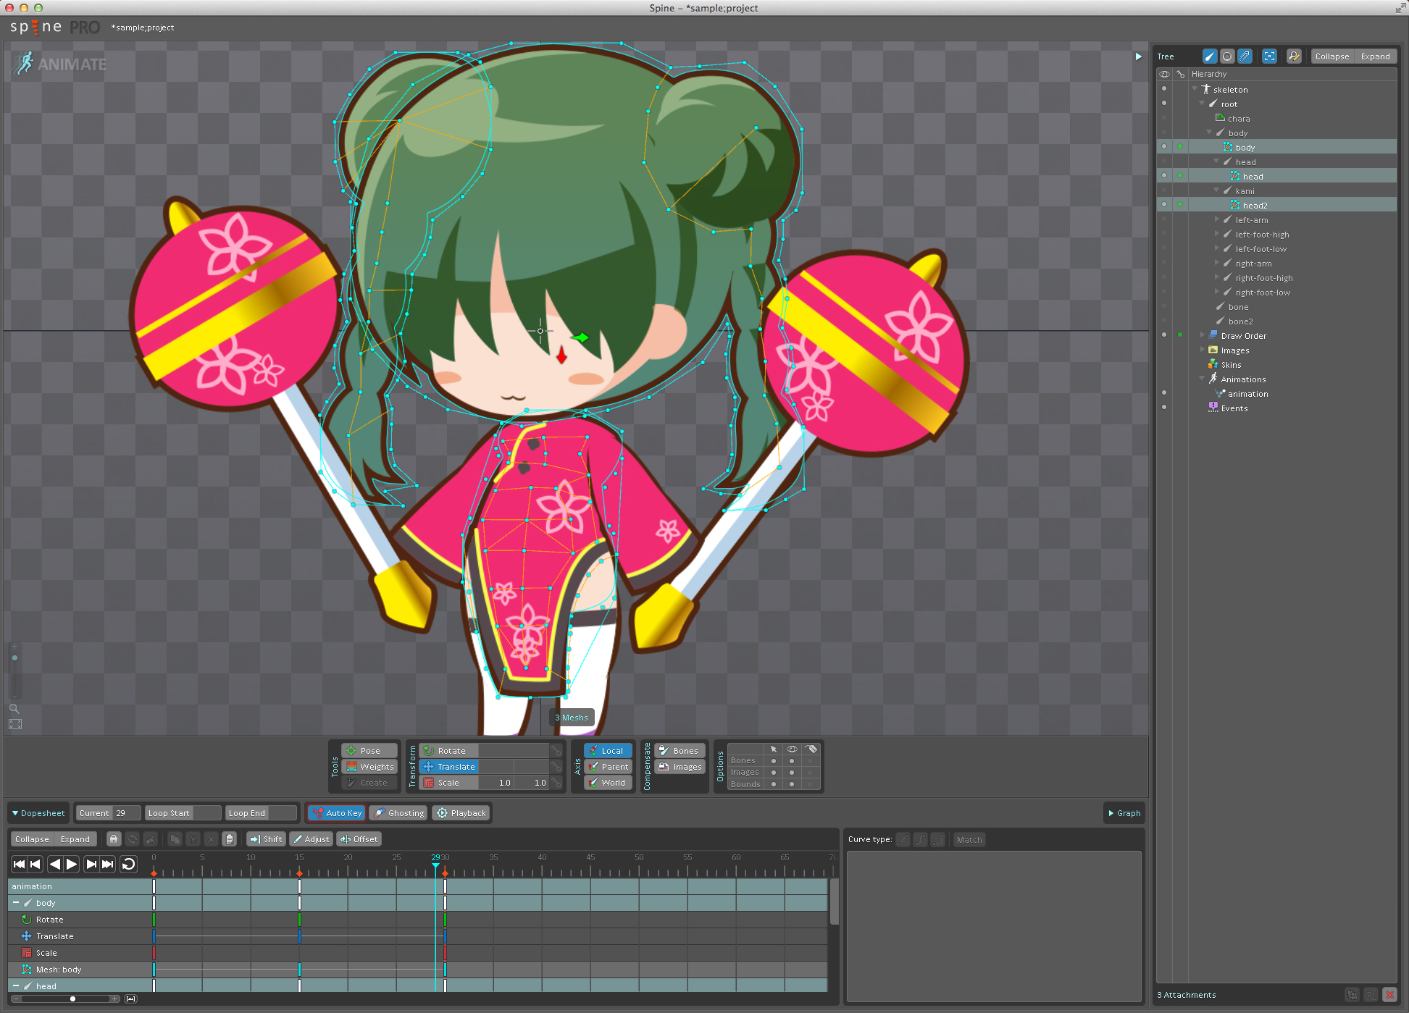Toggle visibility dot for skeleton row
The image size is (1409, 1013).
pyautogui.click(x=1164, y=89)
